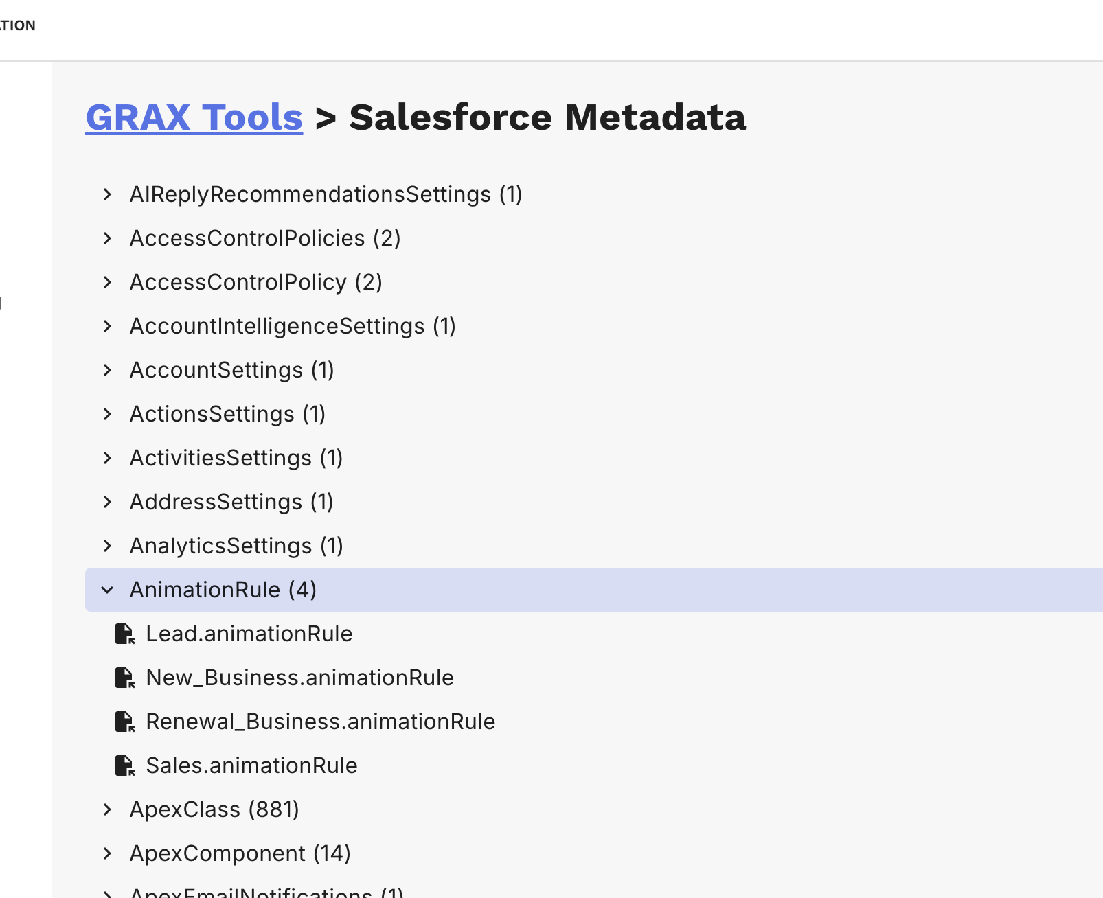The height and width of the screenshot is (898, 1103).
Task: Open the Renewal_Business.animationRule file
Action: (x=320, y=722)
